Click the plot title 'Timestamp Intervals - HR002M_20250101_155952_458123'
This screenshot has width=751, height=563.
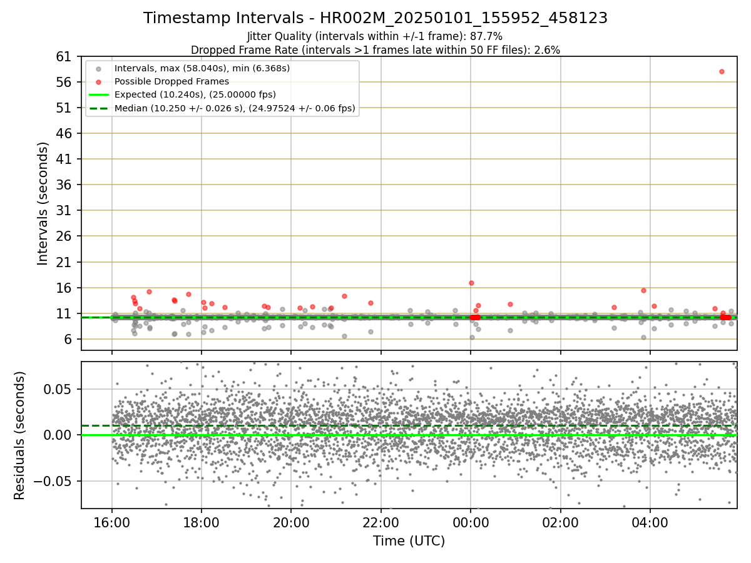click(x=375, y=18)
